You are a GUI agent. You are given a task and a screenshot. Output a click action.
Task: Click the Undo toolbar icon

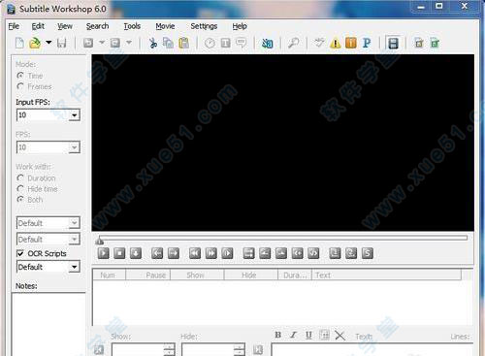click(x=88, y=43)
